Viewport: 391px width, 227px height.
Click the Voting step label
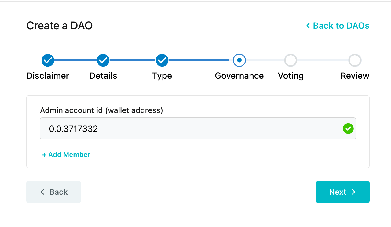point(291,76)
